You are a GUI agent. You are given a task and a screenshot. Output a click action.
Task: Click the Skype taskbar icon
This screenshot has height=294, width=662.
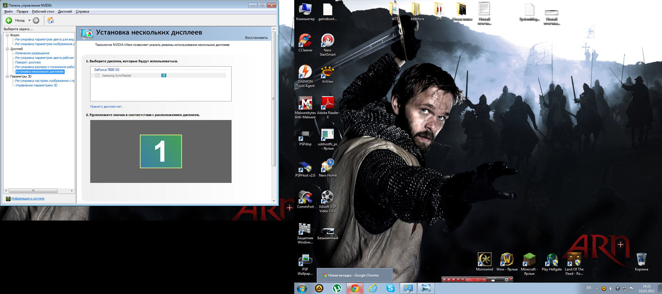coord(390,288)
